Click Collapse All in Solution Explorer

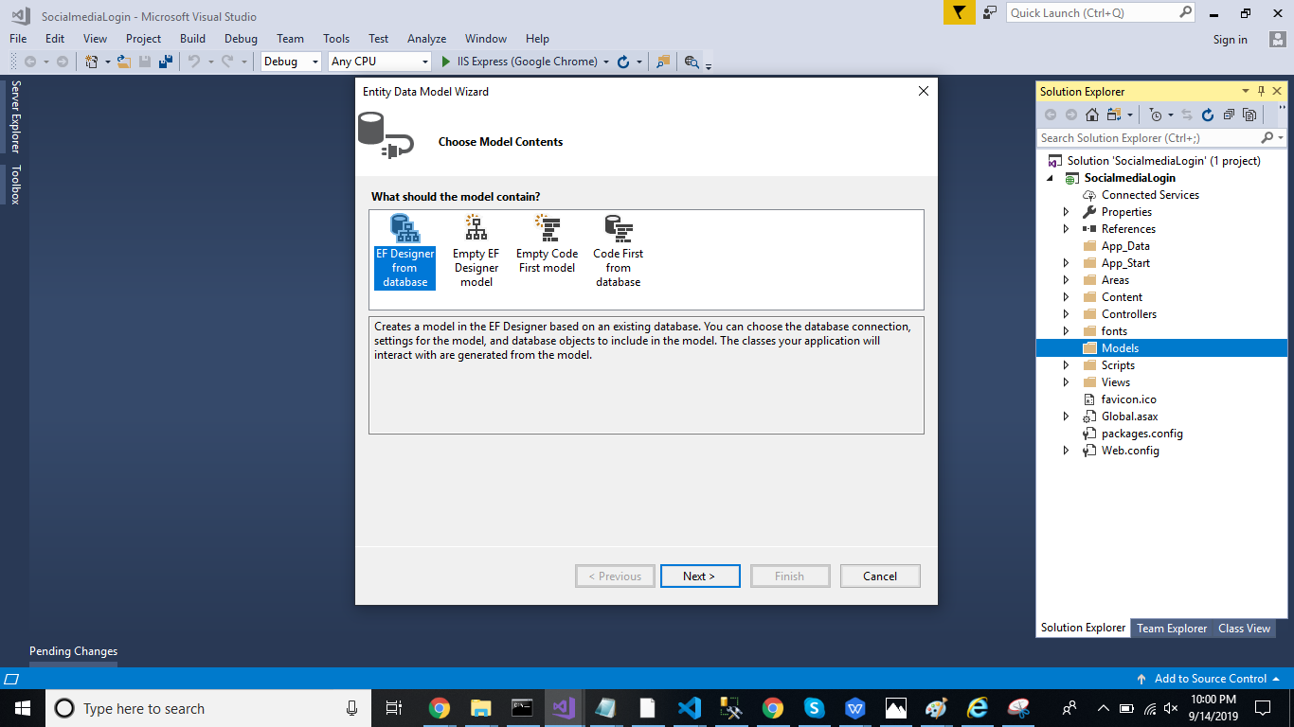click(x=1229, y=115)
